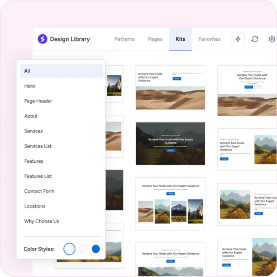Pick the white color style swatch

tap(69, 249)
